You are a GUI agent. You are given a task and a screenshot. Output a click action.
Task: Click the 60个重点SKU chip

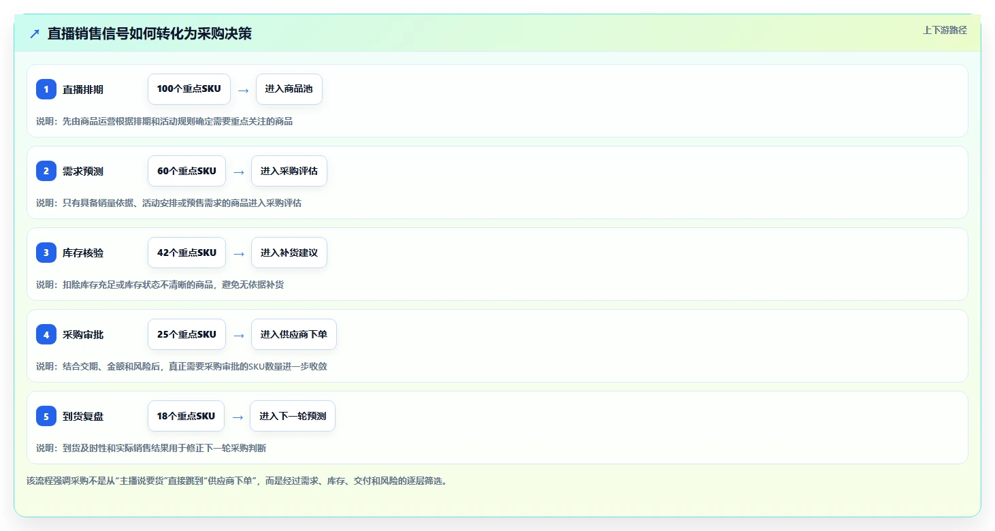point(186,171)
